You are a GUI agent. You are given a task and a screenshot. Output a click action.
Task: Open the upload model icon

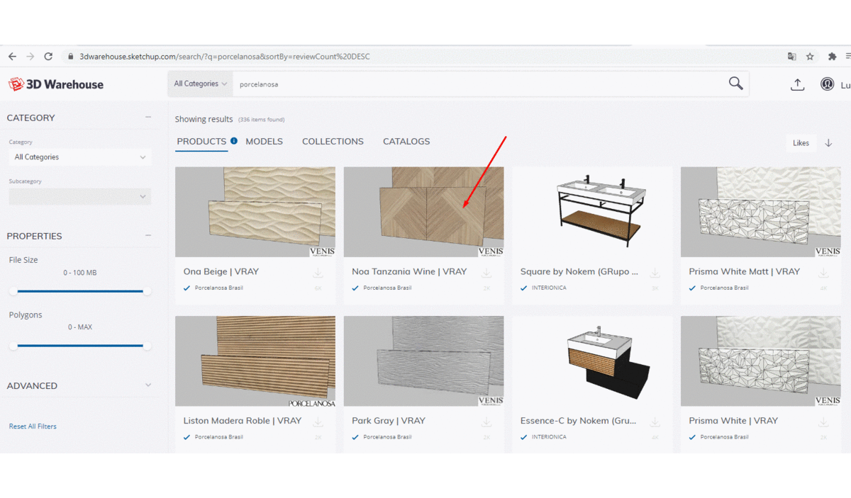click(x=798, y=84)
